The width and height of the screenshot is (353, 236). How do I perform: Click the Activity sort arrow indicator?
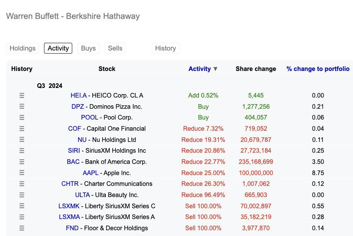(216, 69)
